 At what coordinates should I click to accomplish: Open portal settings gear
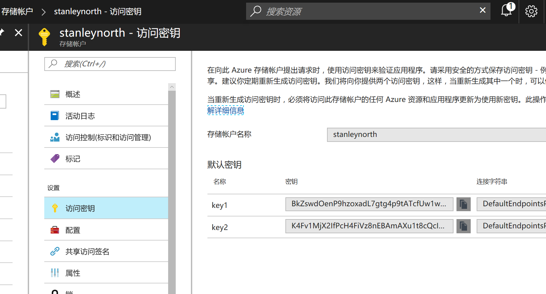(x=531, y=12)
